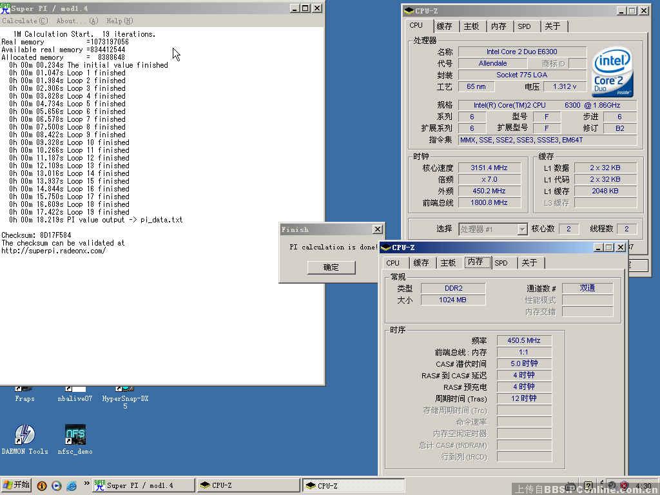Select the SPD tab in the CPU-Z processor window
Image resolution: width=660 pixels, height=495 pixels.
524,26
